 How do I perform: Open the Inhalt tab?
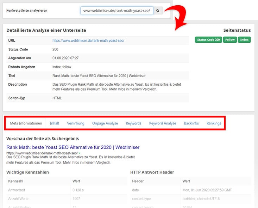(x=55, y=123)
